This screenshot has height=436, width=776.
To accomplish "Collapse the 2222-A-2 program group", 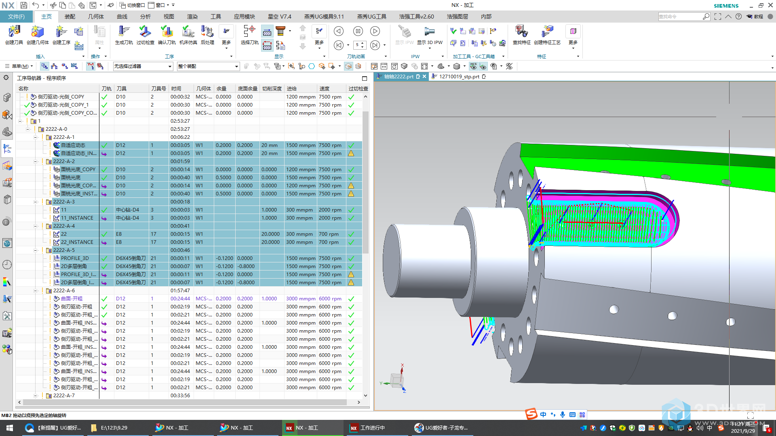I will tap(36, 161).
